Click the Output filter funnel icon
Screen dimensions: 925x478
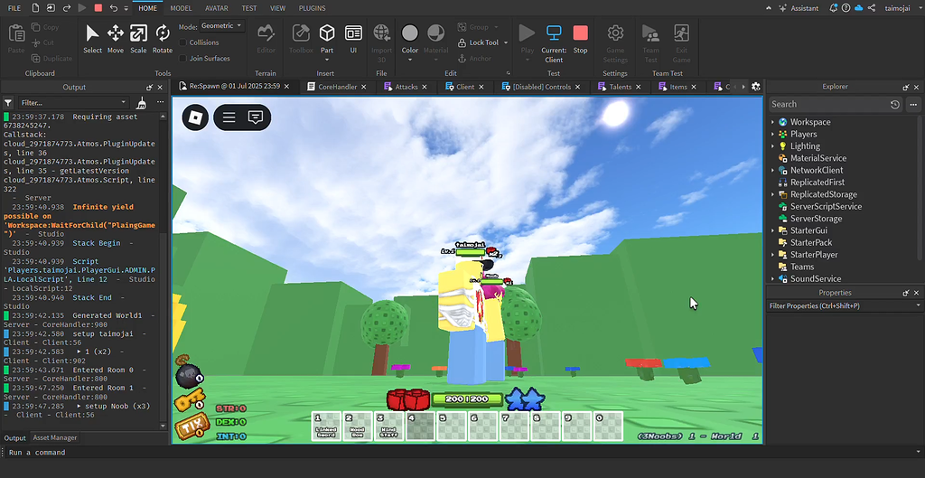pyautogui.click(x=8, y=103)
